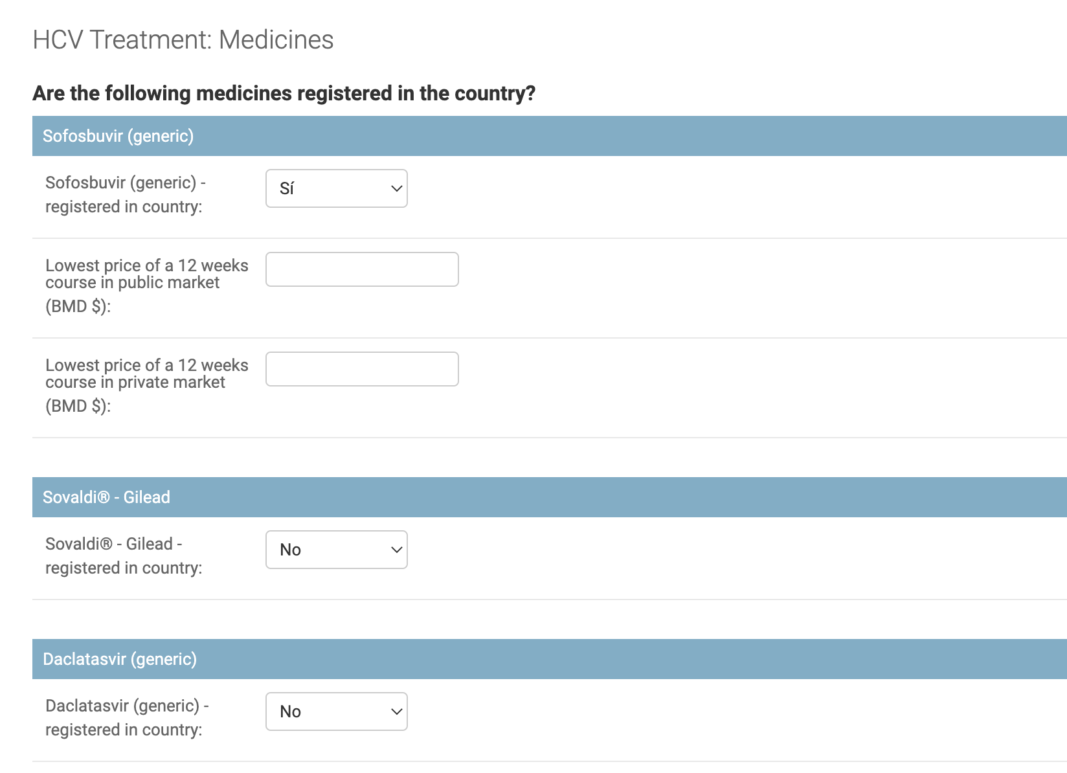Open the Sovaldi® - Gilead registered in country dropdown
The width and height of the screenshot is (1067, 773).
click(337, 550)
